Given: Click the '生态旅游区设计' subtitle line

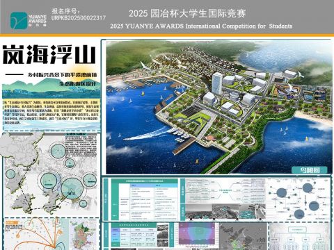Looking at the screenshot, I should click(77, 83).
